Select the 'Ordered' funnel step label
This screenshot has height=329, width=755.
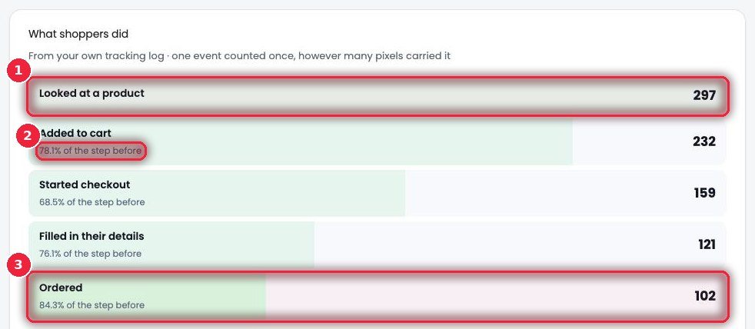point(61,288)
